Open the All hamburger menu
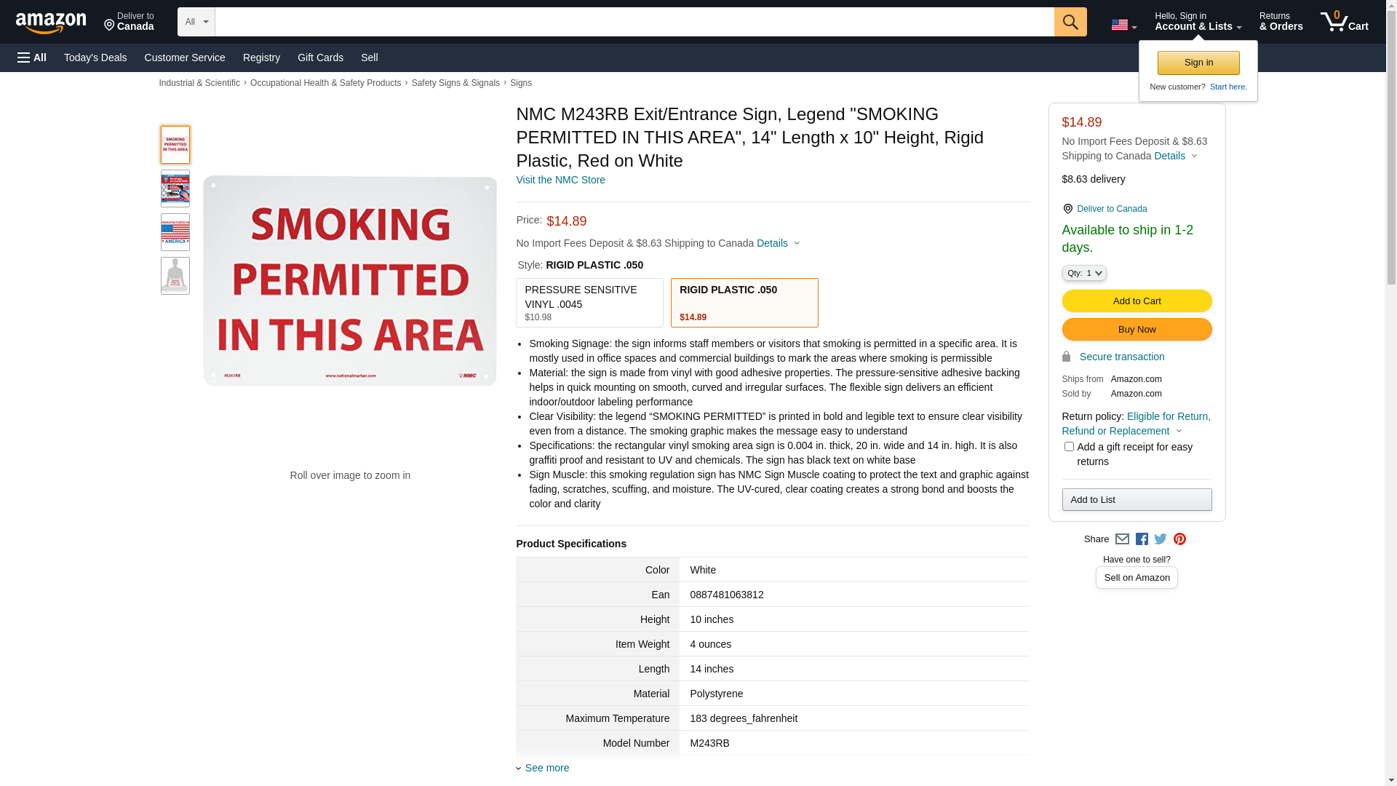This screenshot has height=786, width=1397. click(32, 57)
